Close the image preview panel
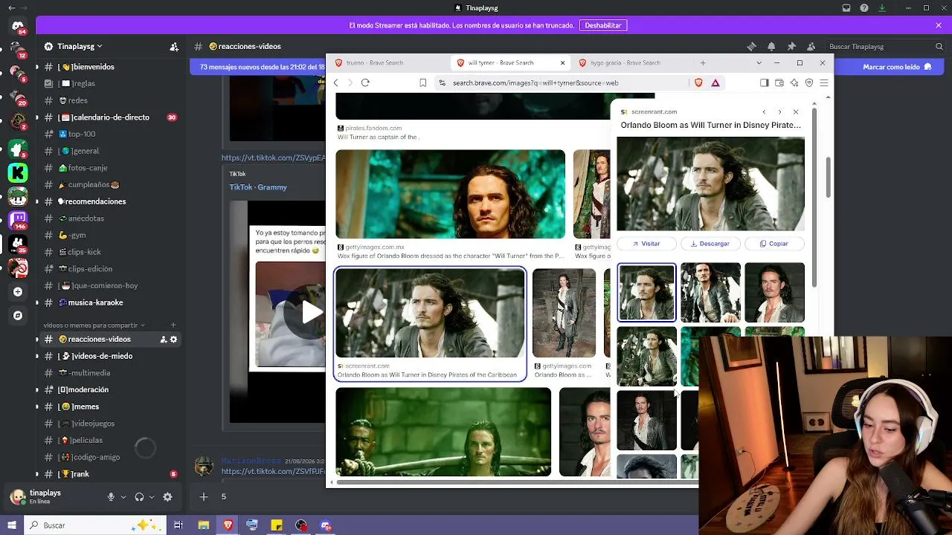Screen dimensions: 952x535 pyautogui.click(x=796, y=112)
